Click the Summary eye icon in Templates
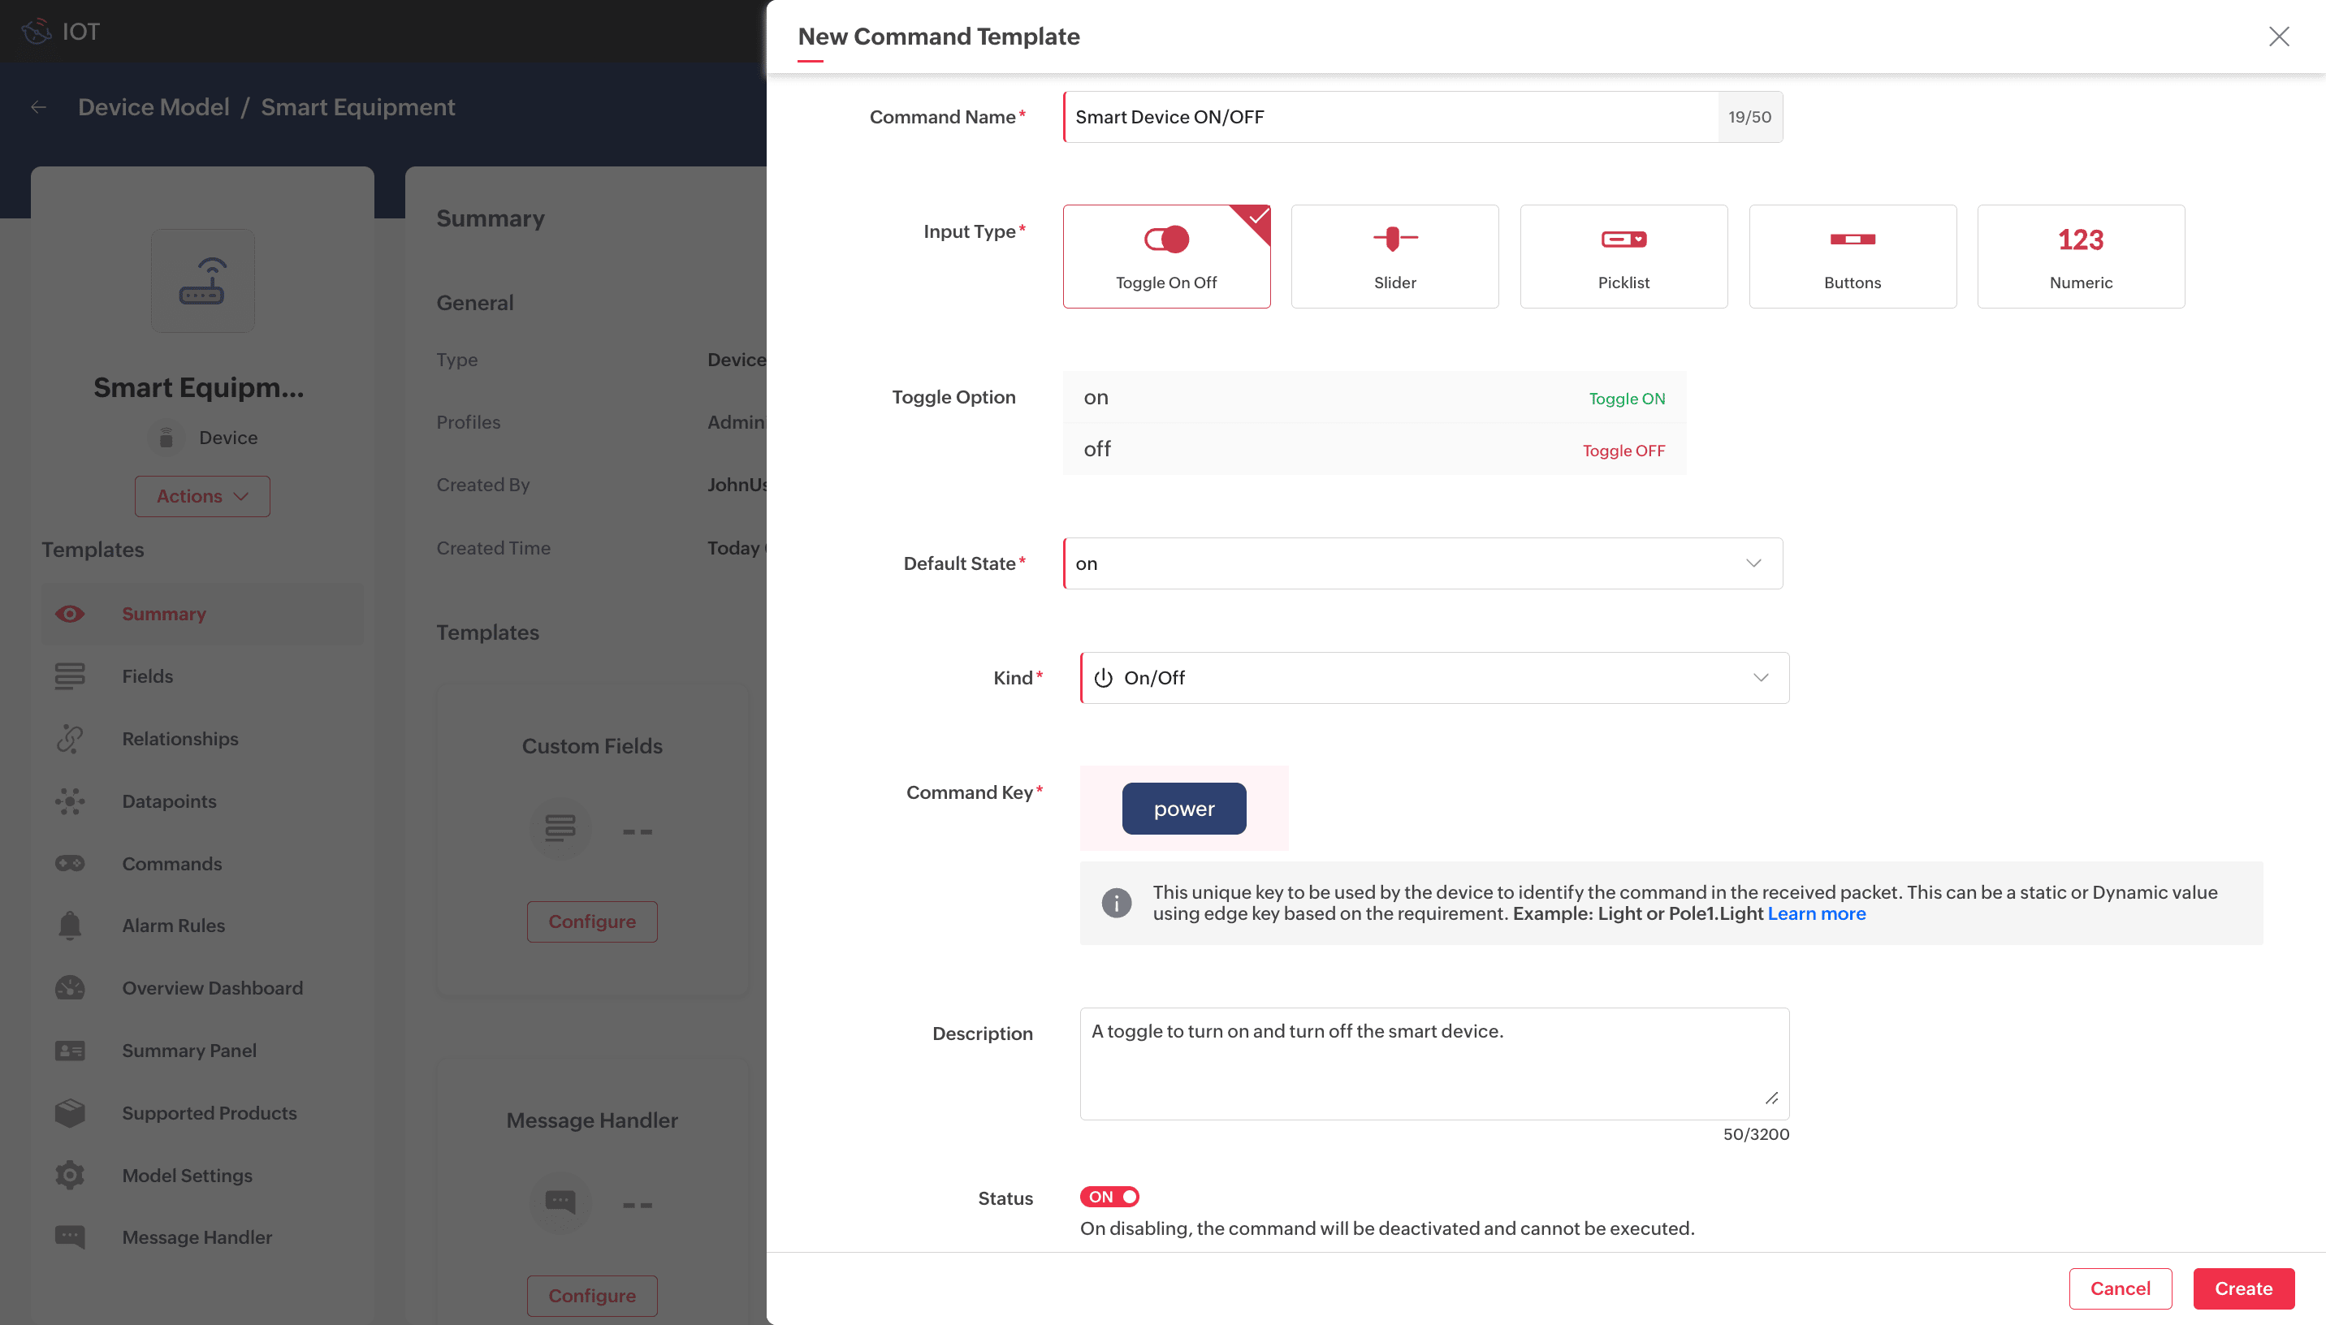This screenshot has width=2326, height=1325. (x=69, y=615)
